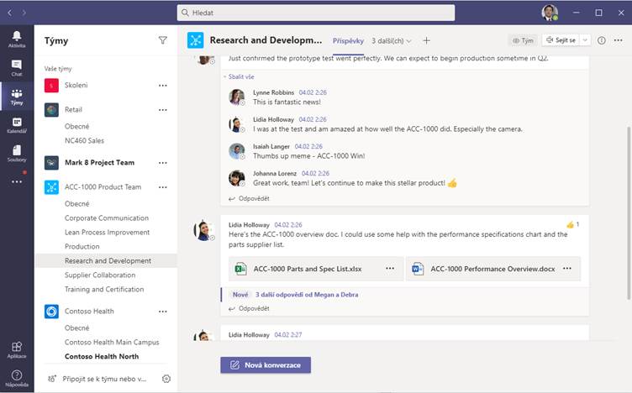Open the ACC-1000 Product Team
The image size is (632, 393).
(103, 187)
